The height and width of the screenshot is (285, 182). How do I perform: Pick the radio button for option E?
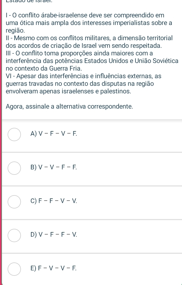click(14, 269)
